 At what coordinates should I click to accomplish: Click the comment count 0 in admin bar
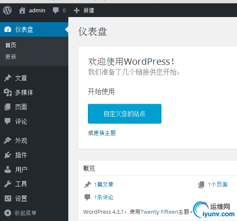pyautogui.click(x=64, y=11)
